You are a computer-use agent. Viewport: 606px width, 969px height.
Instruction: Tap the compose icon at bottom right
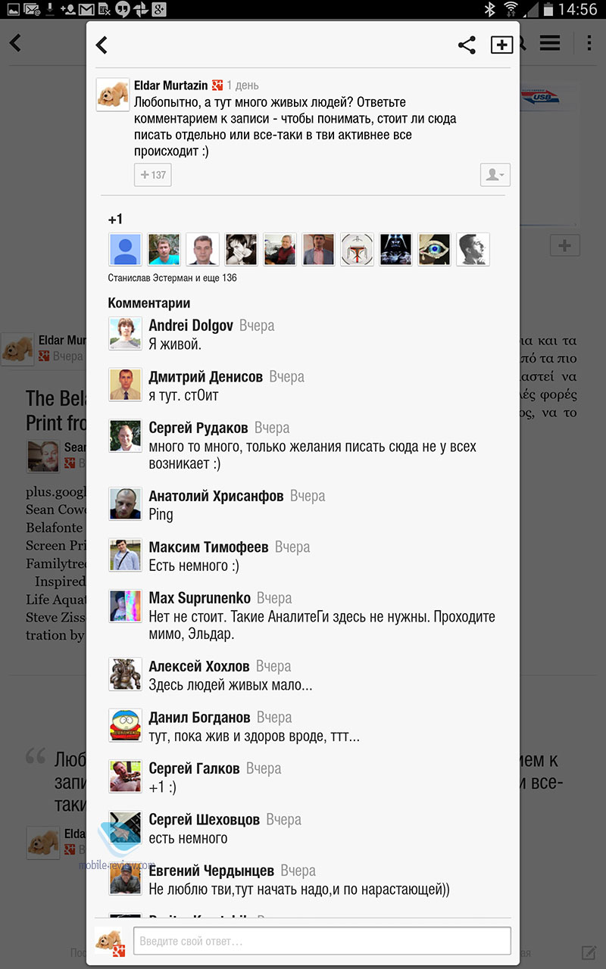(589, 952)
